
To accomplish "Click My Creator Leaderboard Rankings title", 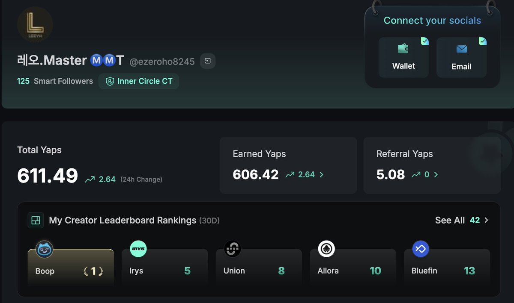I will tap(123, 221).
